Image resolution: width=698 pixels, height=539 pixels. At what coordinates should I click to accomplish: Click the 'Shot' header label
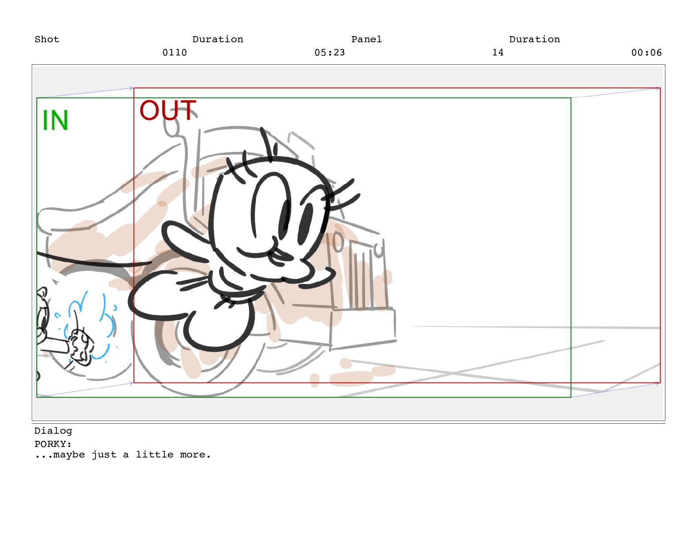click(x=47, y=39)
